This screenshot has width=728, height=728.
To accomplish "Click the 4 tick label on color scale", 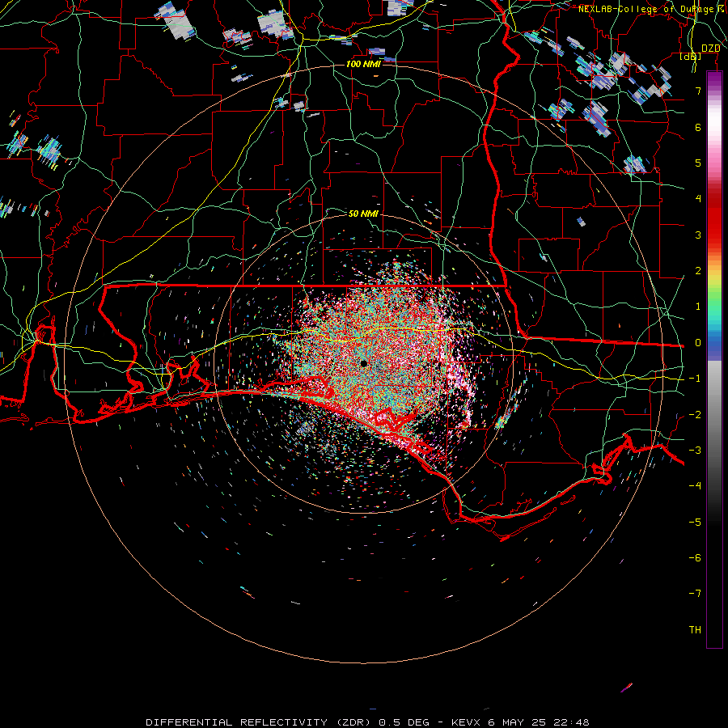I will pos(698,199).
